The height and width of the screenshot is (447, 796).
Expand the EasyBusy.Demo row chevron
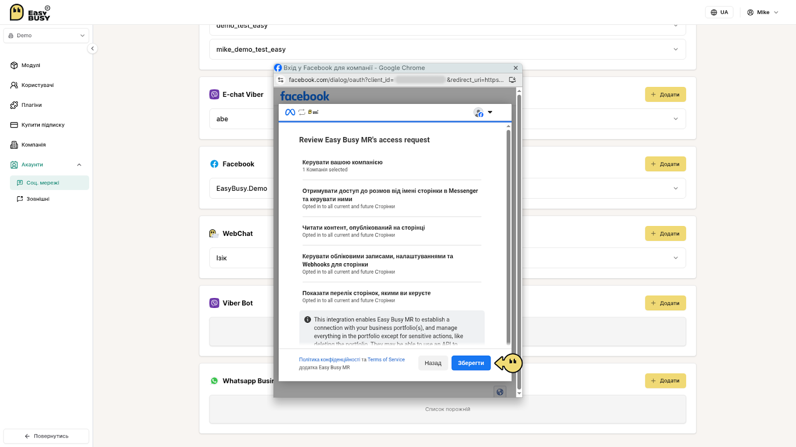tap(676, 188)
